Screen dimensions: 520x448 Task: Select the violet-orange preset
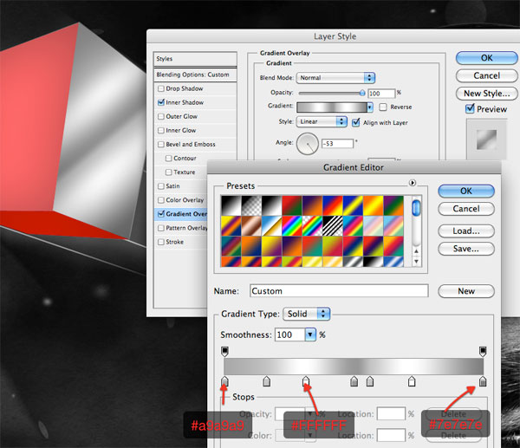click(x=312, y=205)
